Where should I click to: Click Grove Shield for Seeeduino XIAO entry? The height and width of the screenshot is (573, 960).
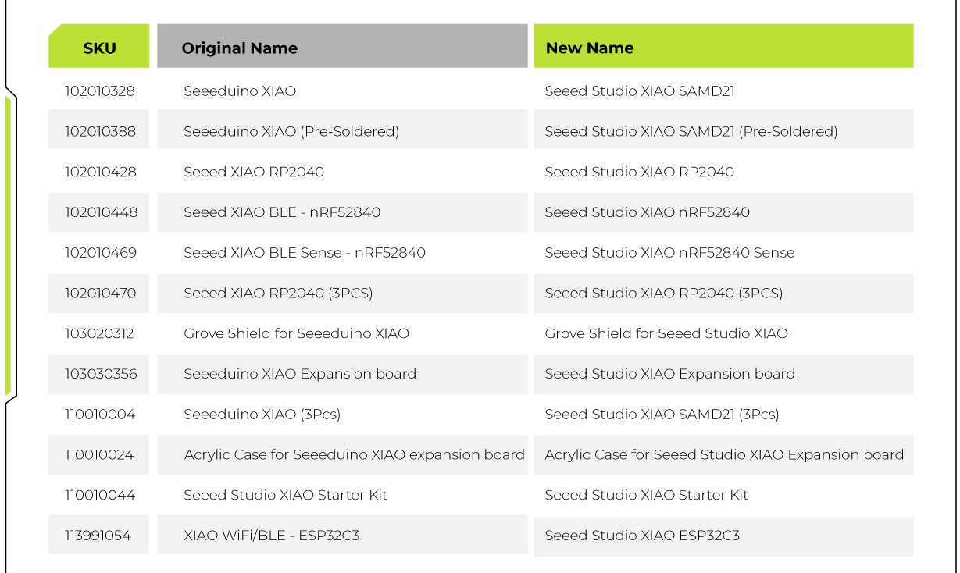pyautogui.click(x=296, y=334)
